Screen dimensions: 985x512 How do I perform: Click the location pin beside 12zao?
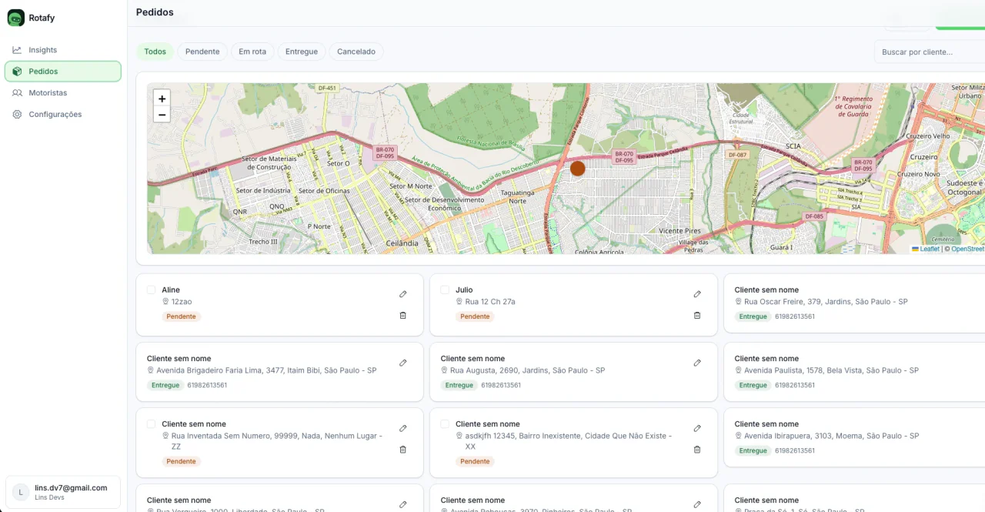pos(165,302)
